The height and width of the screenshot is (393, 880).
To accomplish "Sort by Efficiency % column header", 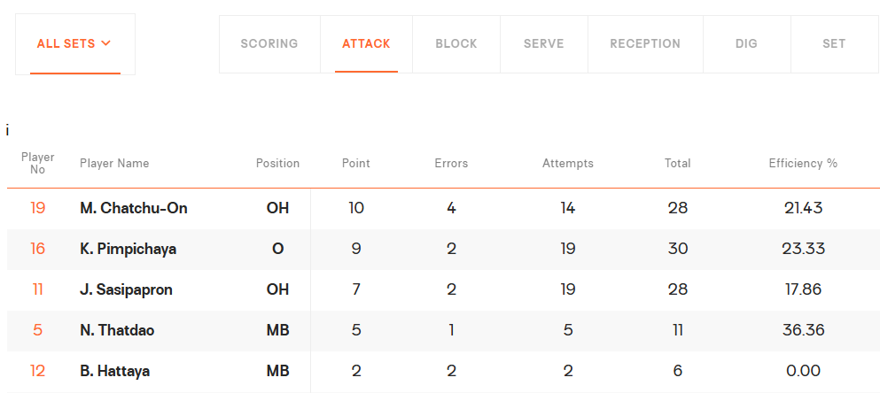I will point(803,163).
